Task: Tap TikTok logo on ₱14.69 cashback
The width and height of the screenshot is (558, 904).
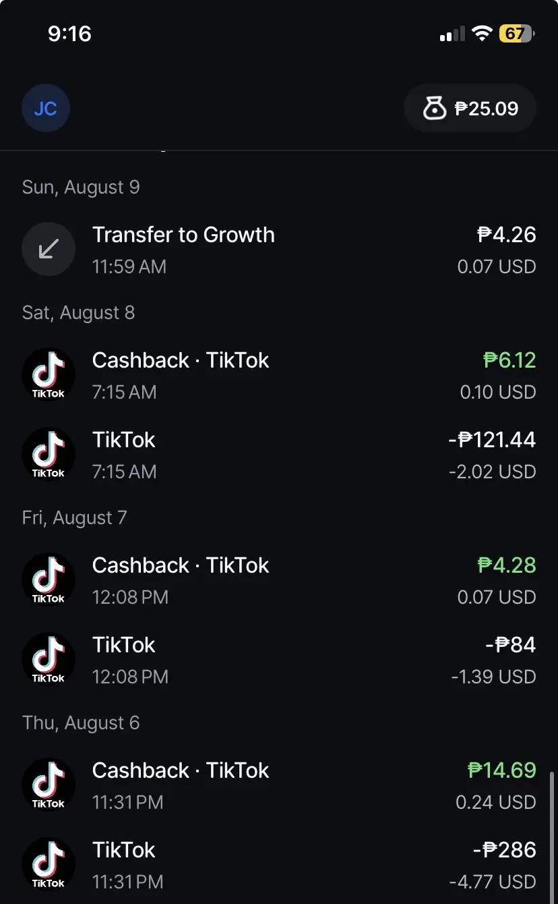Action: [49, 785]
